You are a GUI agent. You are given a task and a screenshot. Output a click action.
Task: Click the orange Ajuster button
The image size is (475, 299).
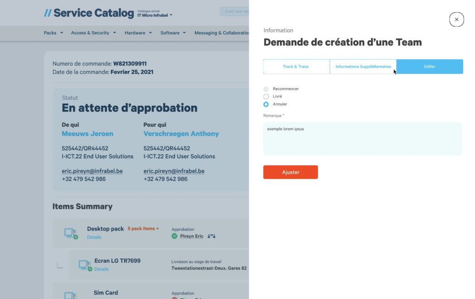290,172
